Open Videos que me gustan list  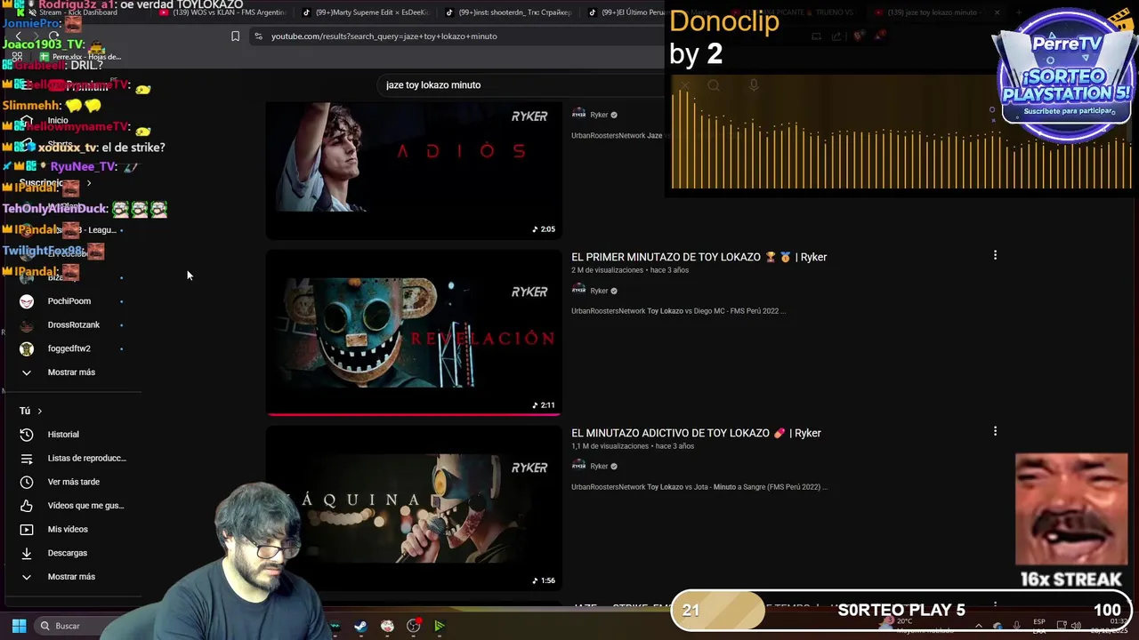coord(73,505)
